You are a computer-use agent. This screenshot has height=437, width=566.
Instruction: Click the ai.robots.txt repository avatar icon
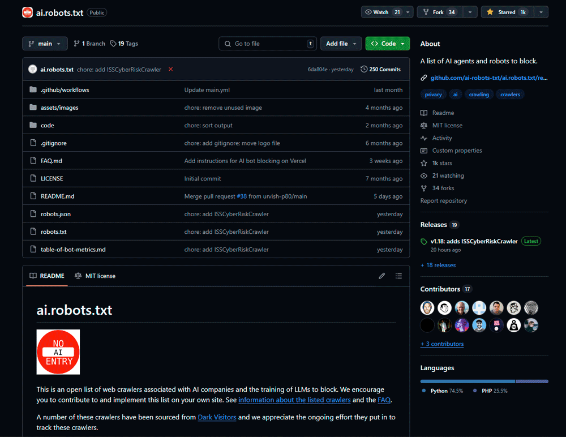pos(27,12)
